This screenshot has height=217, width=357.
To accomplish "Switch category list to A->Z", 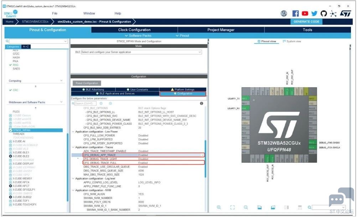I will (26, 47).
